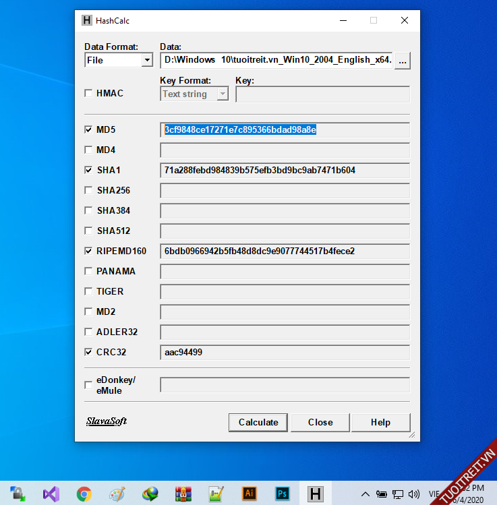Open Visual Studio from the taskbar
Image resolution: width=497 pixels, height=505 pixels.
click(x=51, y=494)
